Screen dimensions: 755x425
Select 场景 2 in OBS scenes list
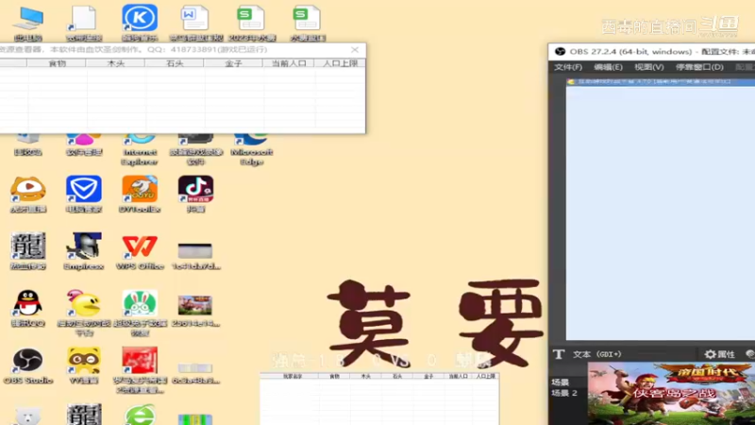tap(564, 393)
